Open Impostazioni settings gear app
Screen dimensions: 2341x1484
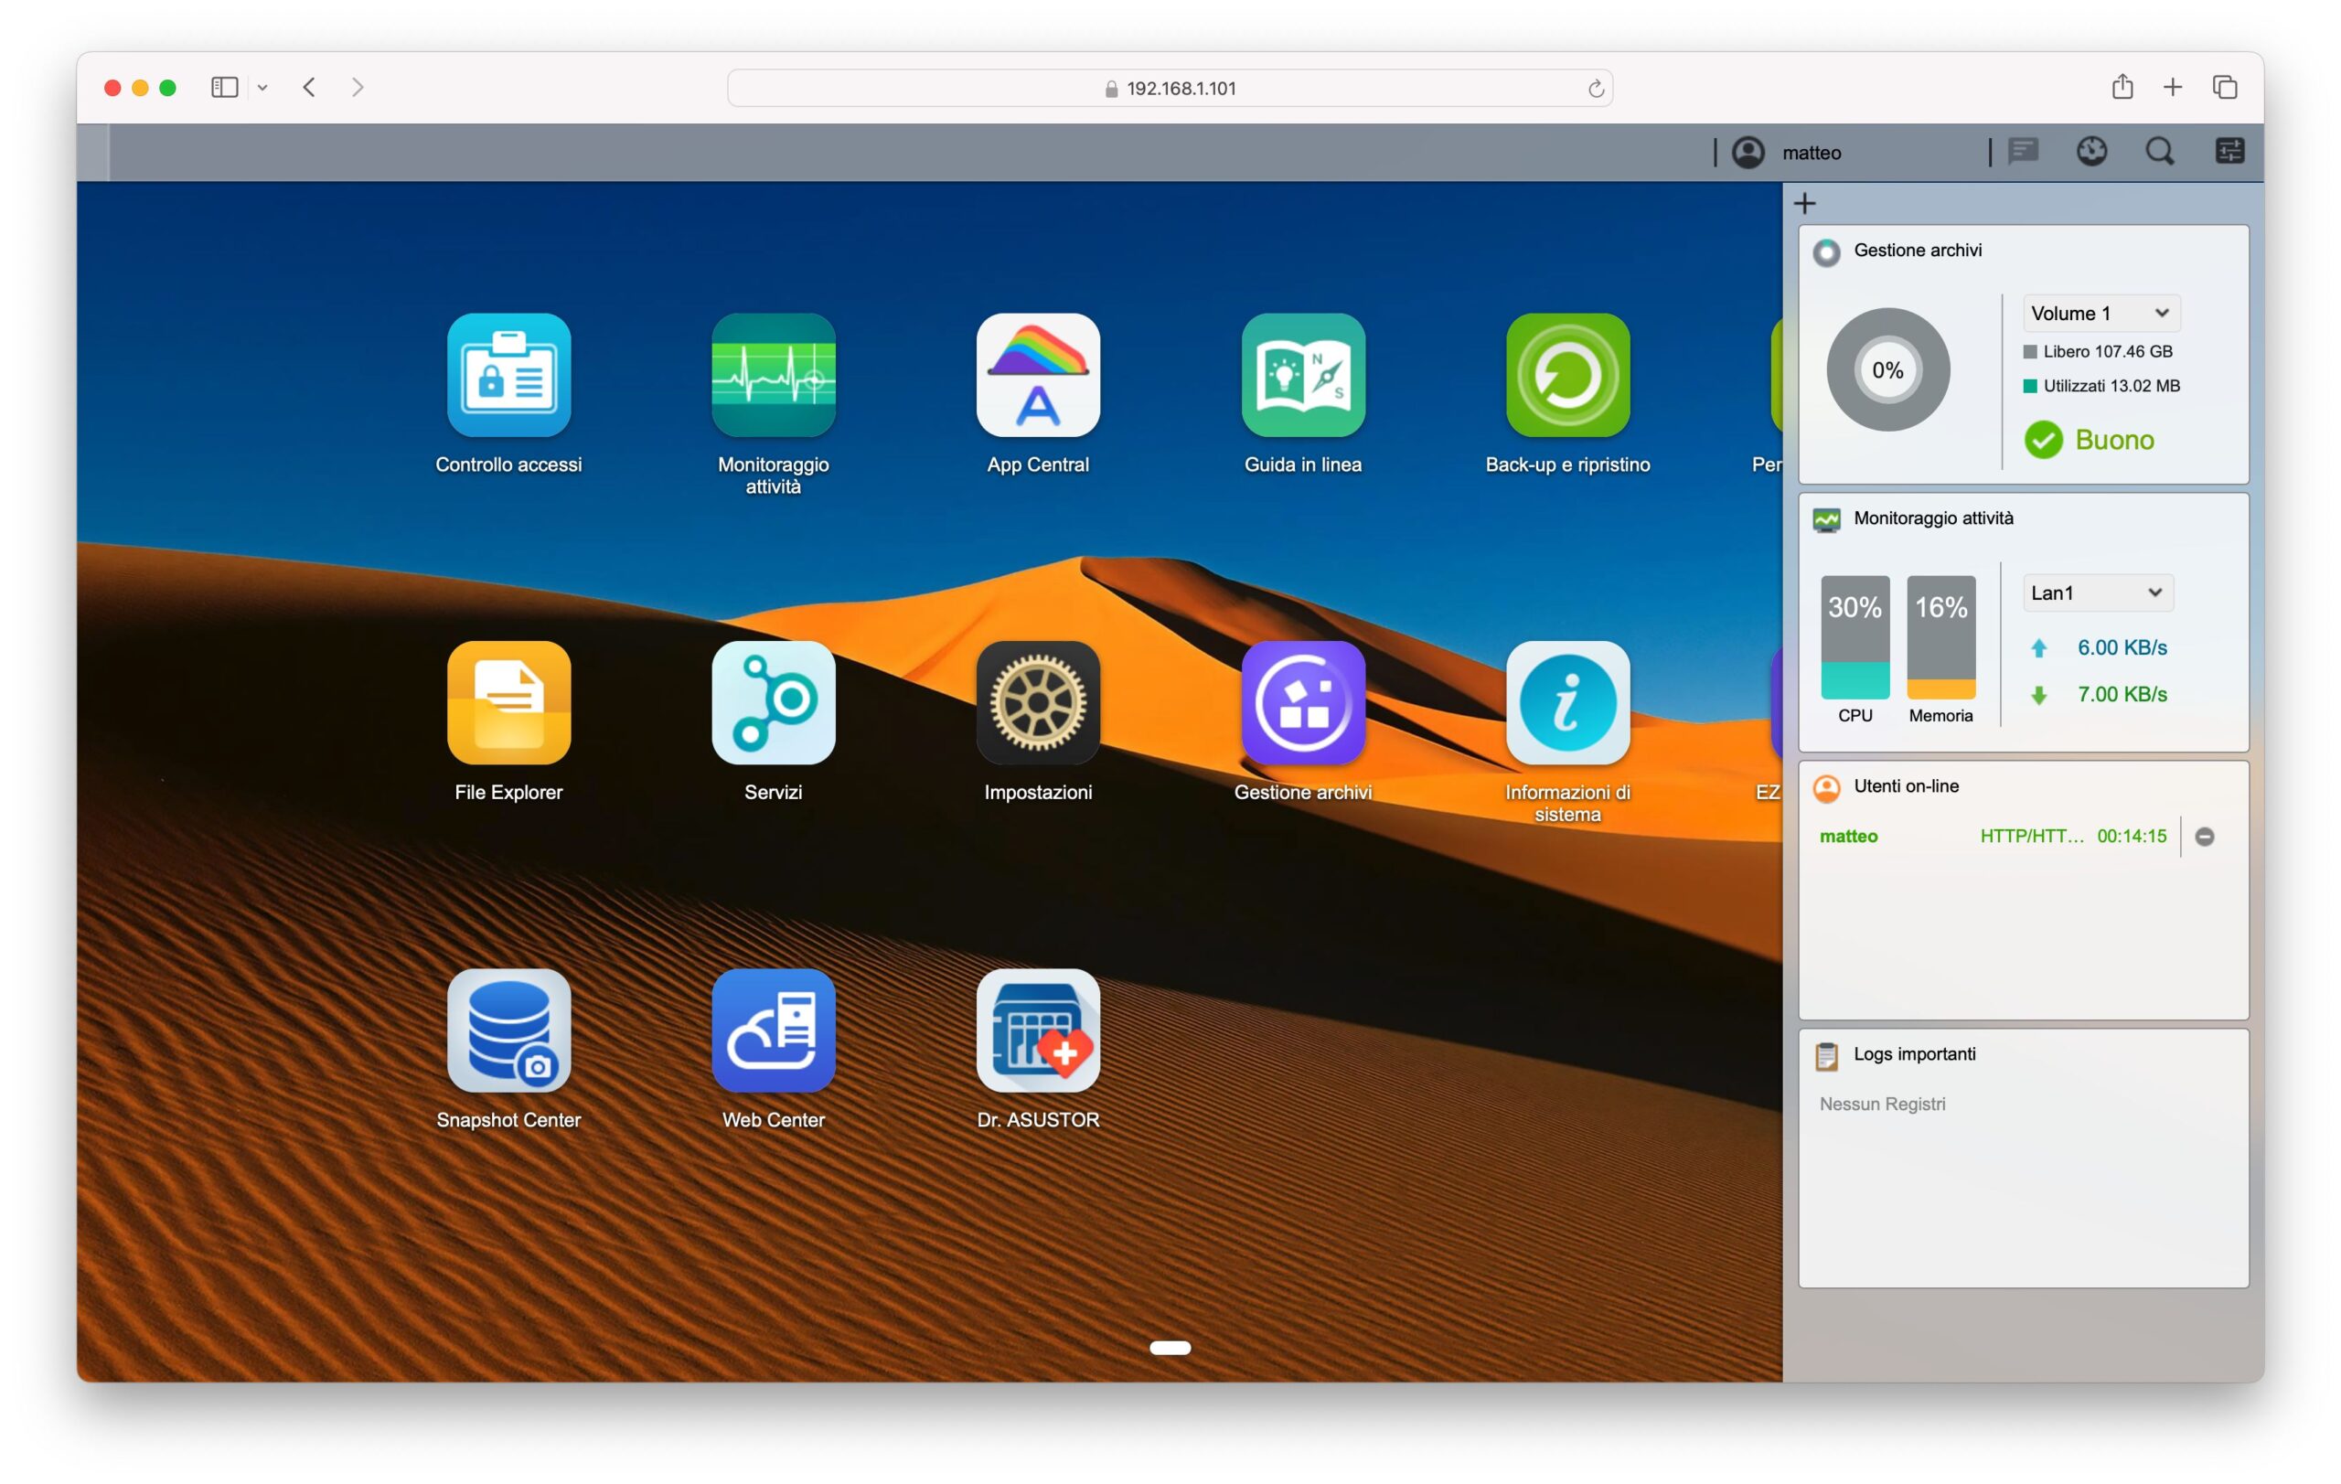(1037, 702)
